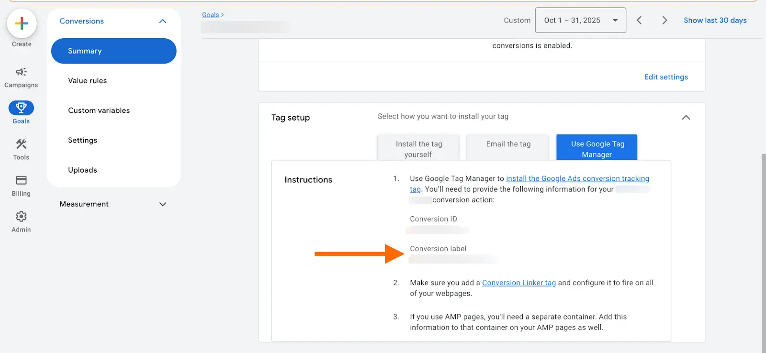This screenshot has width=766, height=353.
Task: Click Show last 30 days
Action: 715,20
